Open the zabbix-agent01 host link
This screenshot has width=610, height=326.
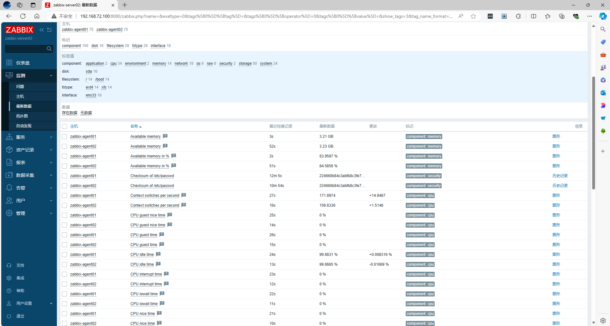pyautogui.click(x=83, y=136)
